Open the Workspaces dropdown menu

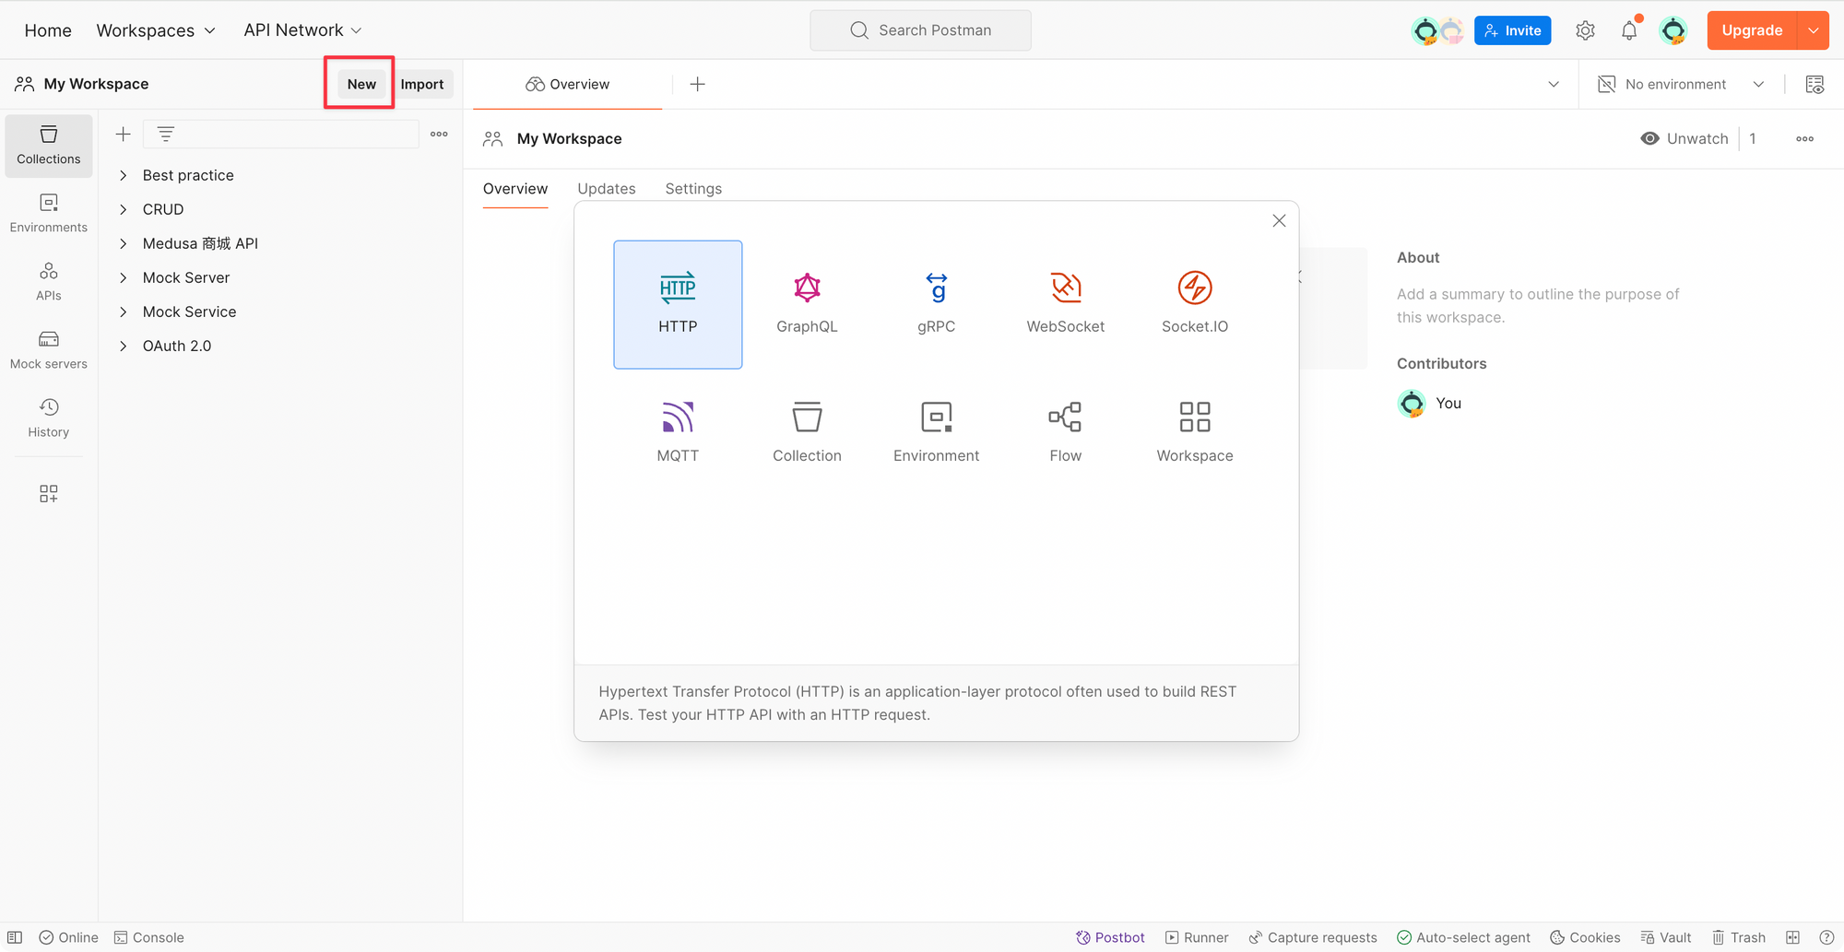(156, 30)
